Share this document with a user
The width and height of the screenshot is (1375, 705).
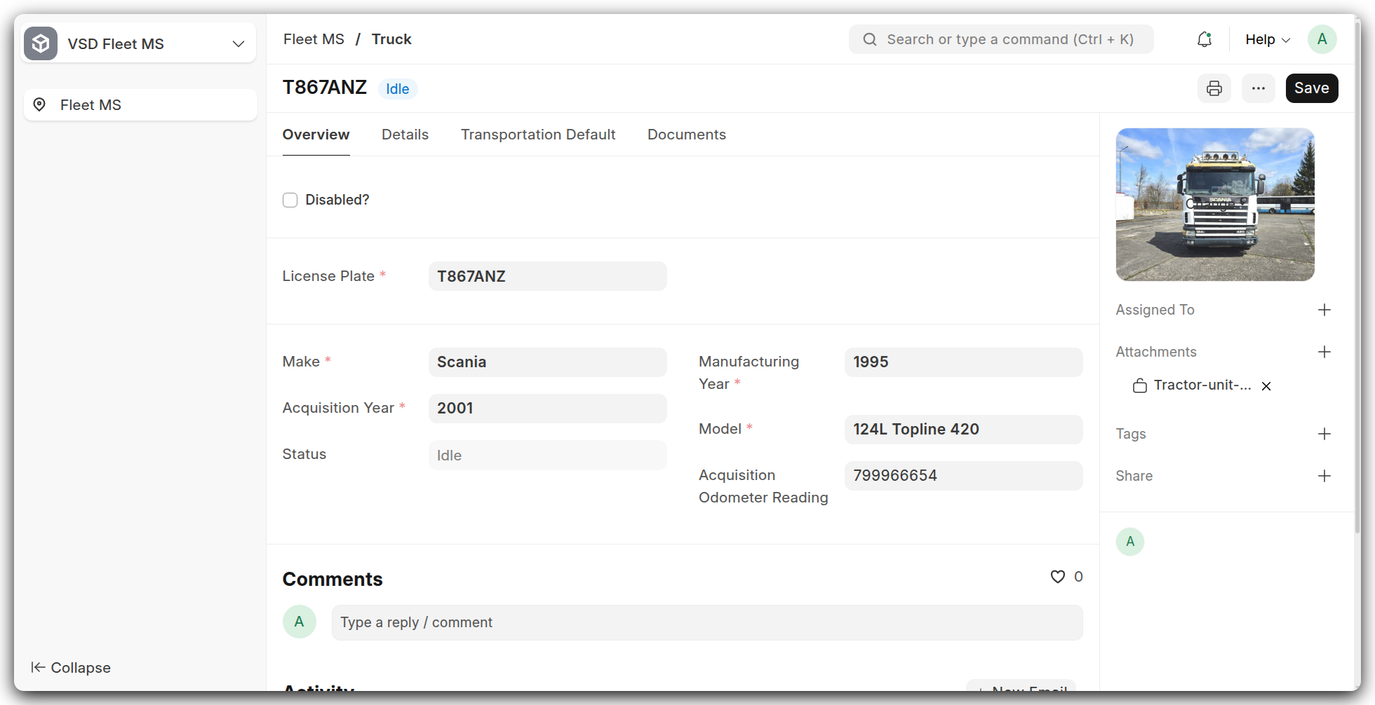click(1324, 476)
